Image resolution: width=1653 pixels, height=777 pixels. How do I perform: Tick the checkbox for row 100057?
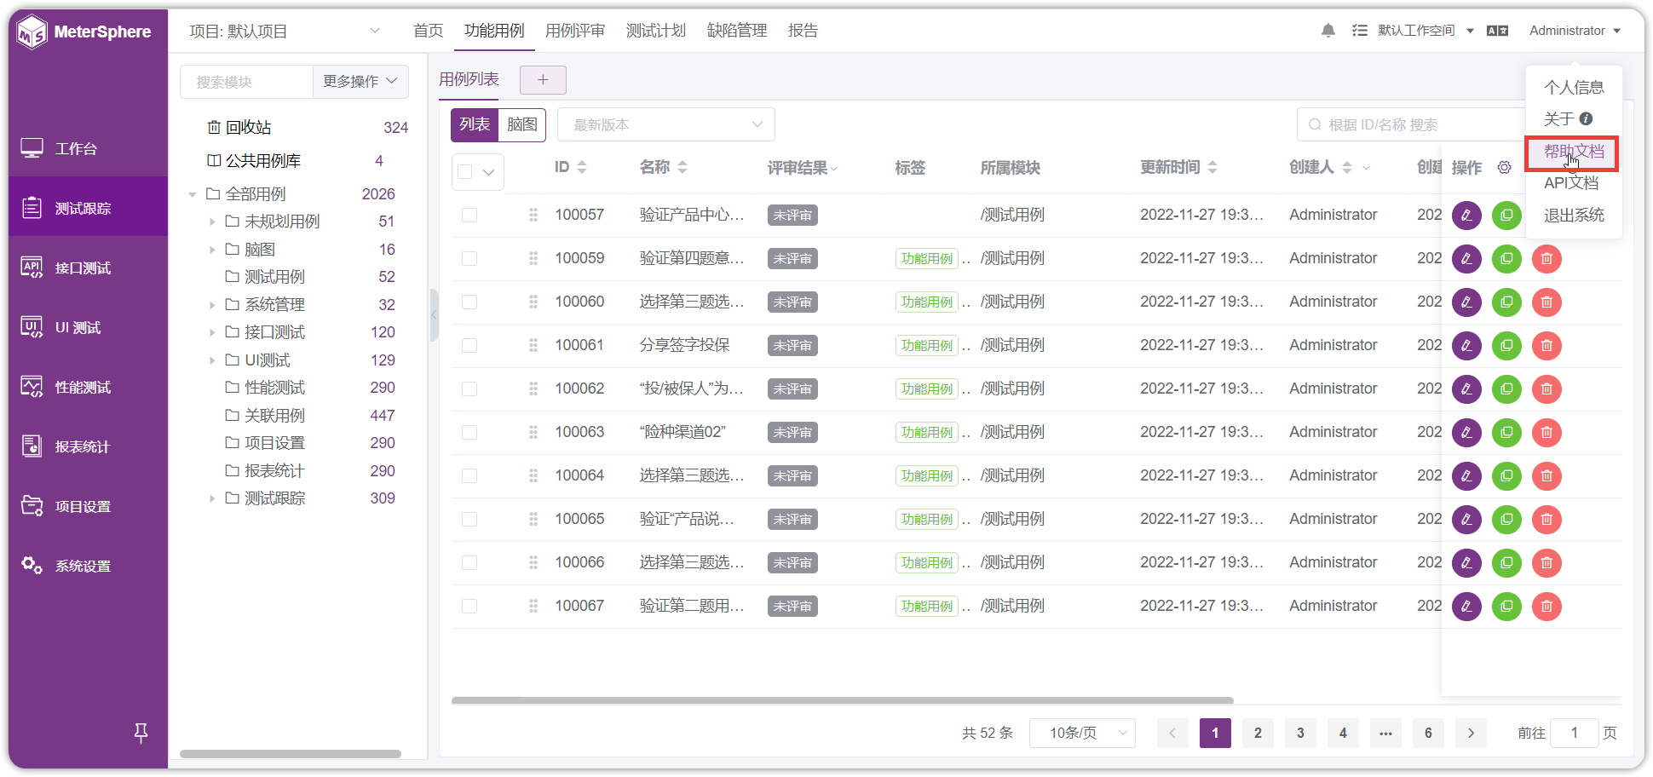click(469, 215)
